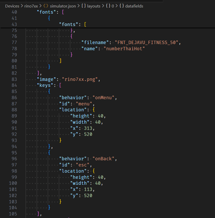Click the "onBack" behavior value
215x218 pixels.
[105, 159]
